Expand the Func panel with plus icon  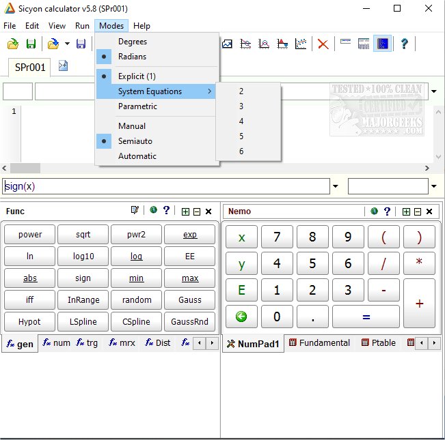coord(185,211)
